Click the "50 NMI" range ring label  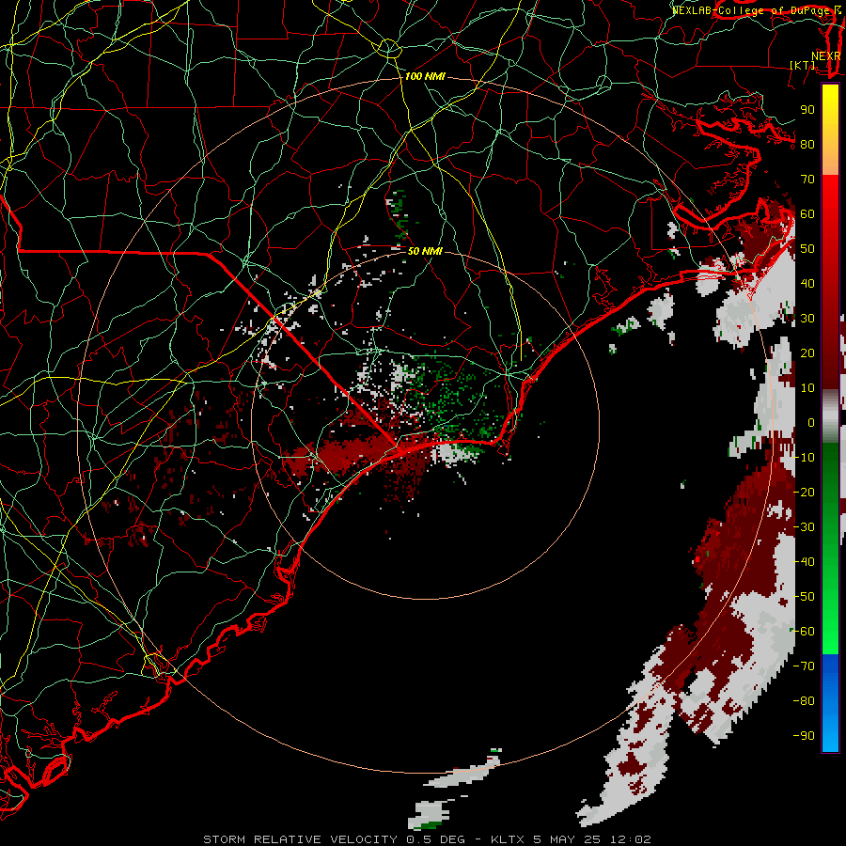(425, 251)
